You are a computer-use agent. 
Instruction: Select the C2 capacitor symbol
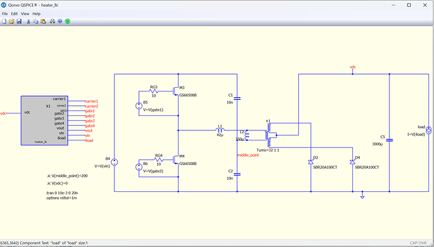pyautogui.click(x=237, y=174)
